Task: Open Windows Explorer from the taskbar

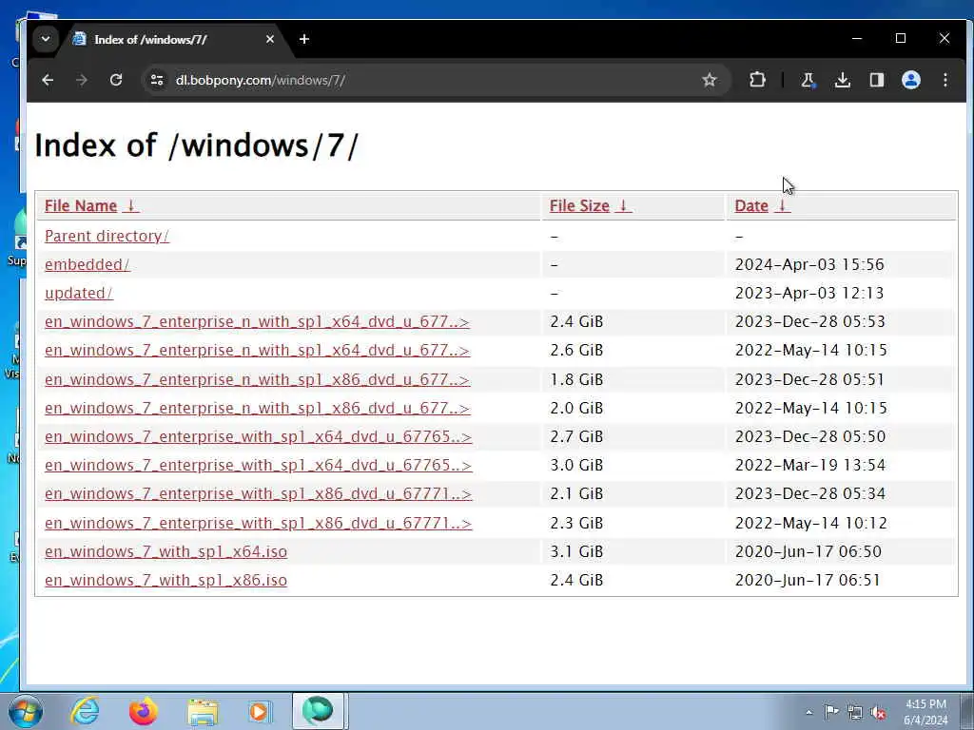Action: (x=203, y=711)
